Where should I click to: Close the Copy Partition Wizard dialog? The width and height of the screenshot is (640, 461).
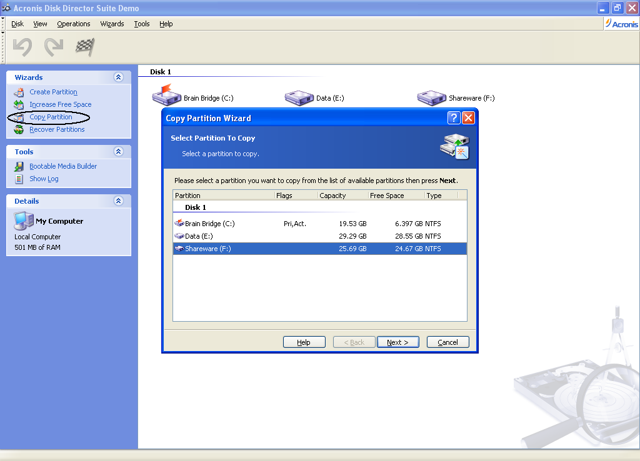[468, 118]
